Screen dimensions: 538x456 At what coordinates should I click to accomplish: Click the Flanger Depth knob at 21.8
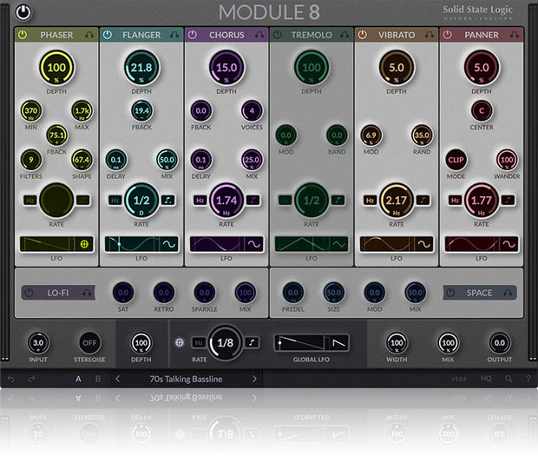pyautogui.click(x=141, y=68)
